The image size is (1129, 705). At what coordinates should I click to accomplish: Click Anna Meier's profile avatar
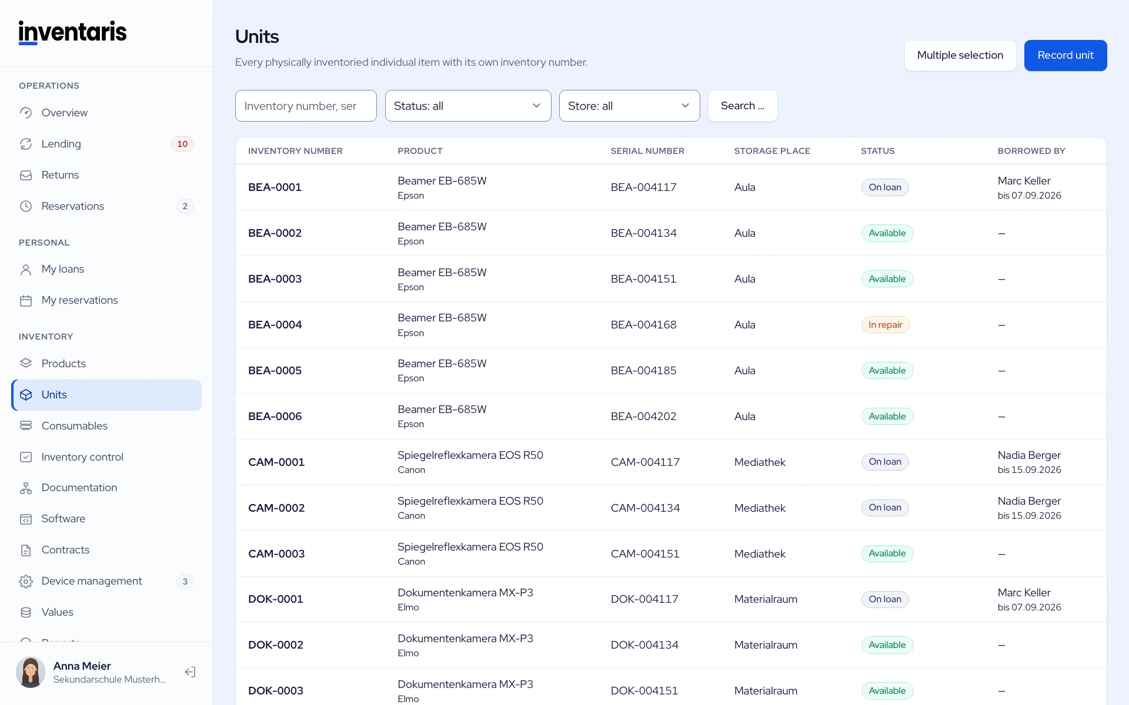(31, 672)
